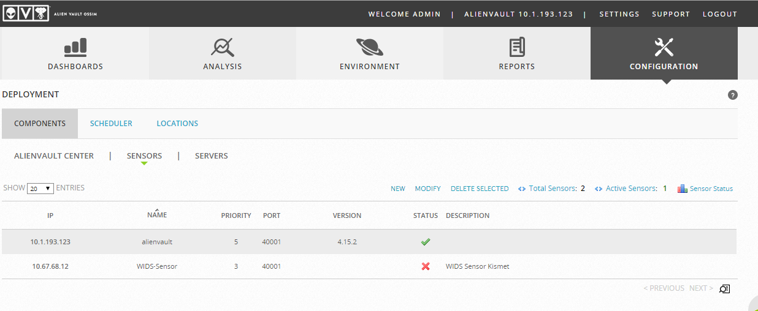Click Delete Selected link
Screen dimensions: 758x311
pyautogui.click(x=480, y=189)
